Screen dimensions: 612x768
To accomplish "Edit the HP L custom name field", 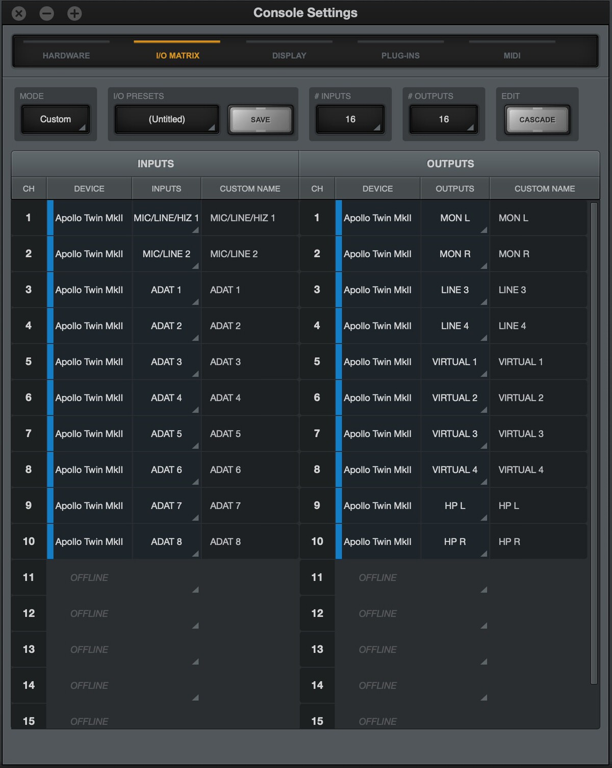I will pyautogui.click(x=539, y=506).
